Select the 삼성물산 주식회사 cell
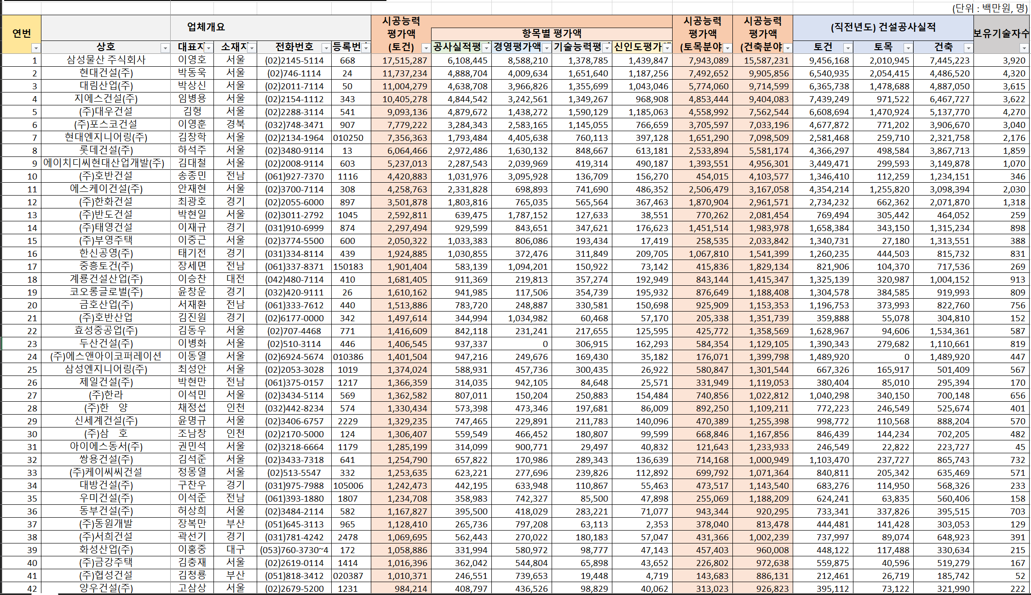Image resolution: width=1031 pixels, height=595 pixels. pos(106,60)
